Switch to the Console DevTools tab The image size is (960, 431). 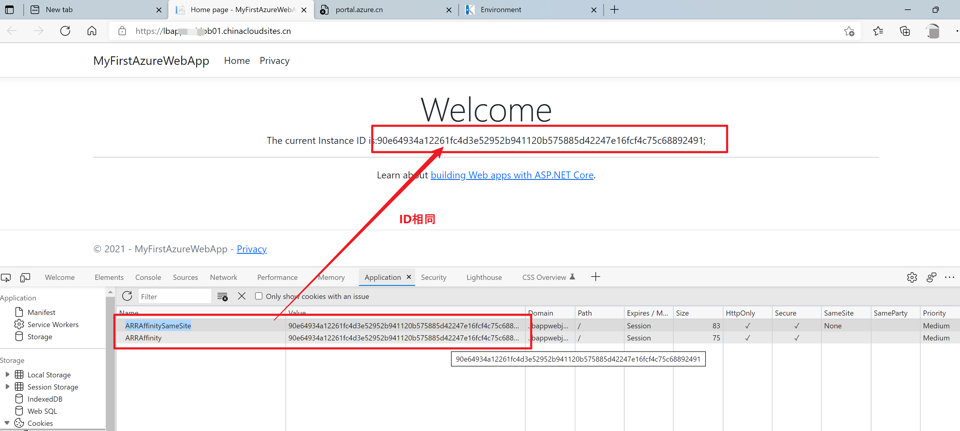point(148,277)
